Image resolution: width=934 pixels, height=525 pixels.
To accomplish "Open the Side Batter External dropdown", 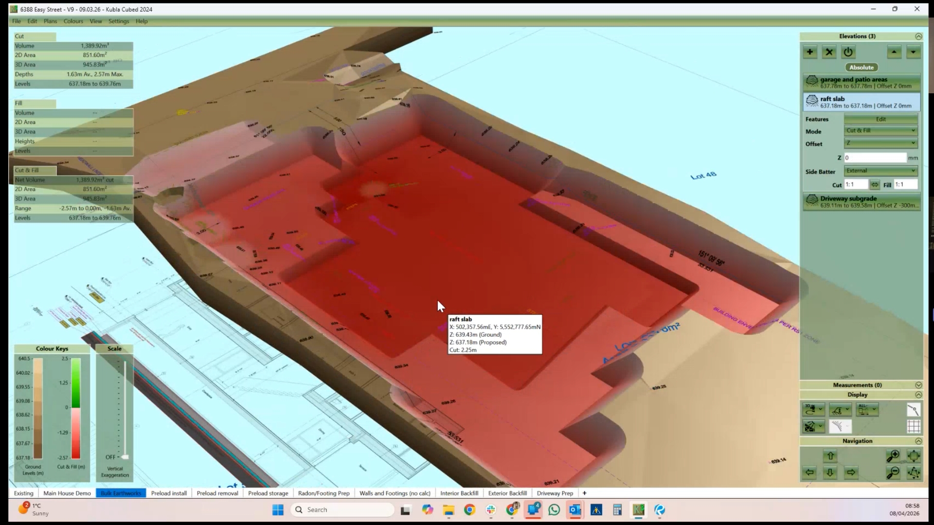I will [881, 171].
